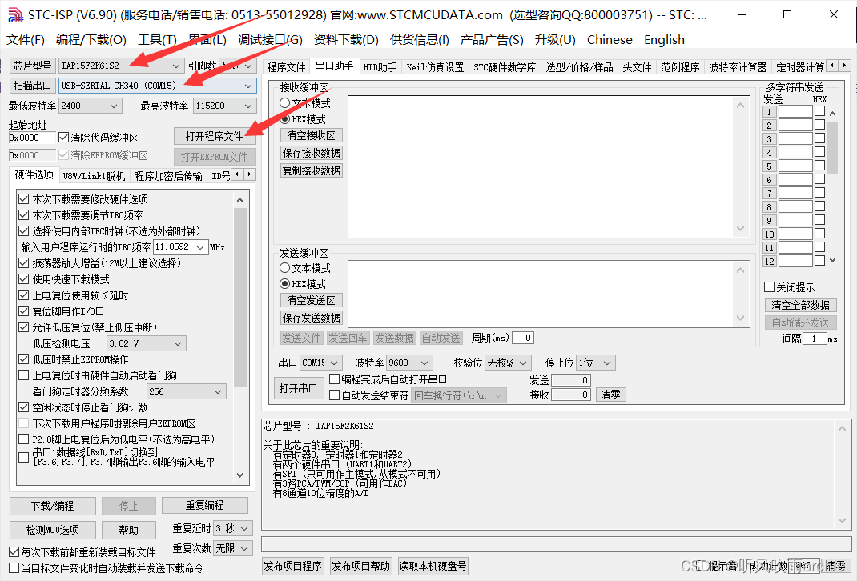
Task: Click 检测MCU选项 button
Action: pyautogui.click(x=53, y=530)
